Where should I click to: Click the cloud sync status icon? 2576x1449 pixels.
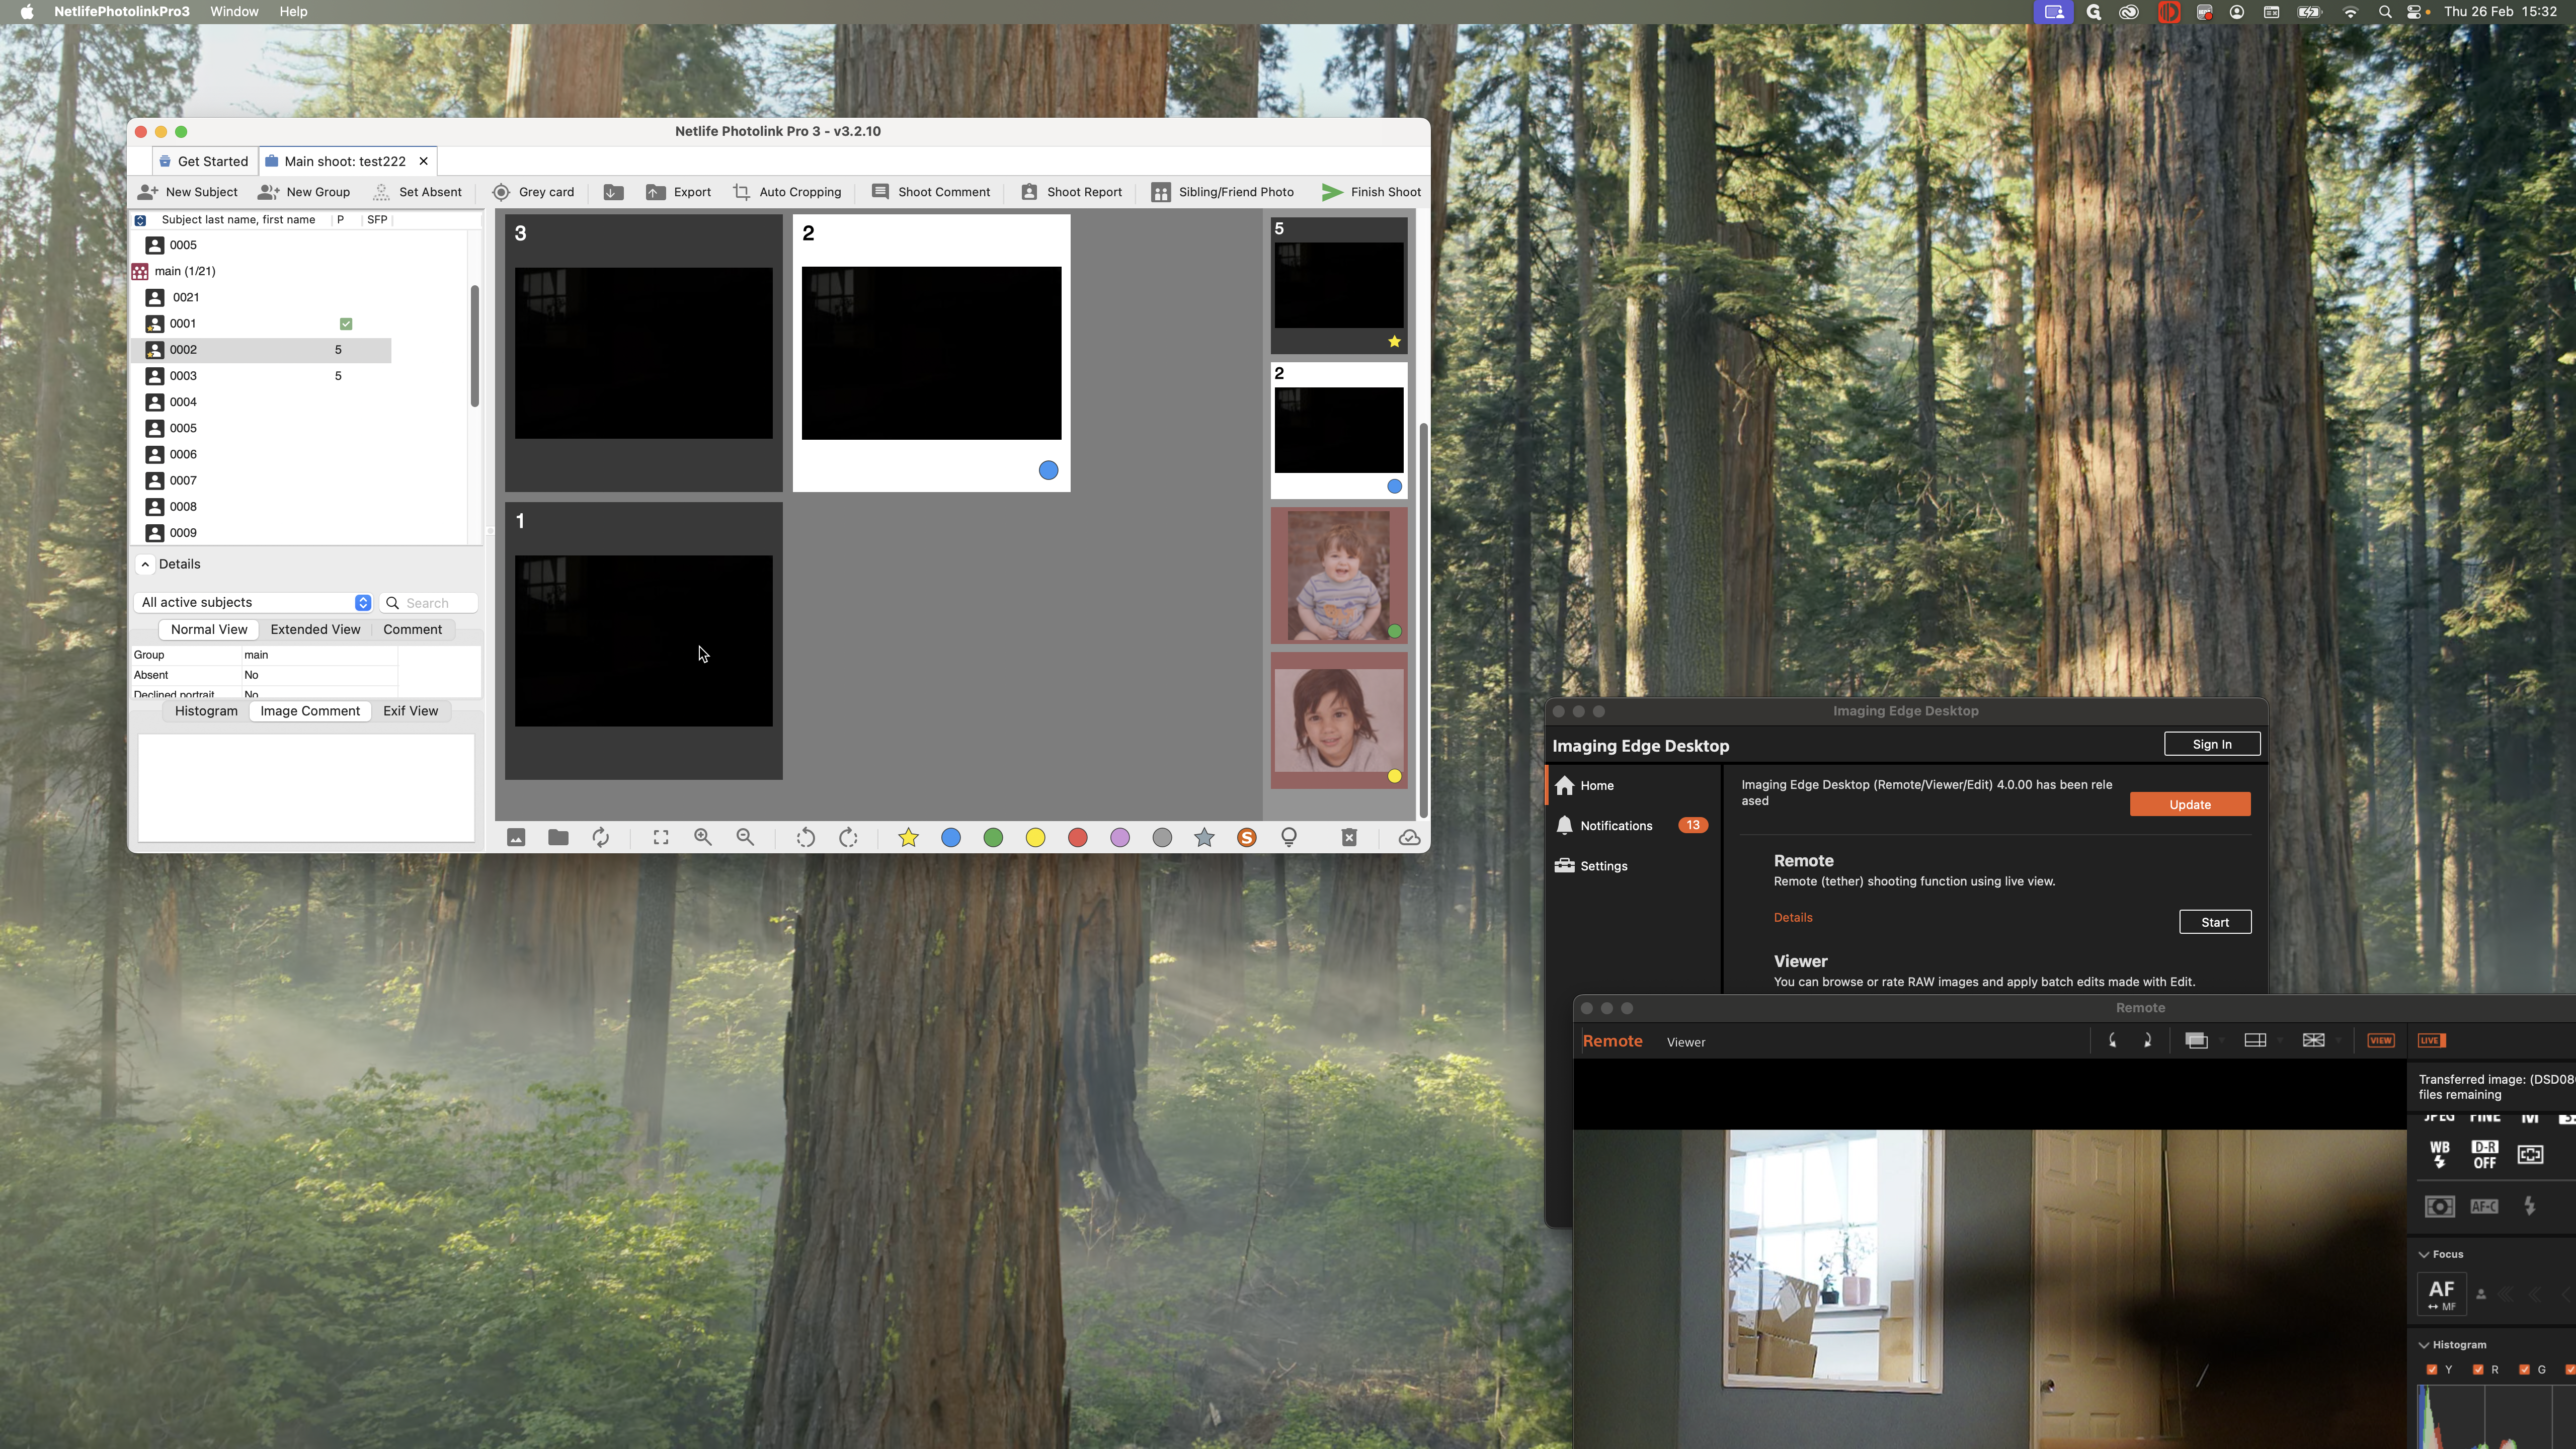click(x=1409, y=838)
